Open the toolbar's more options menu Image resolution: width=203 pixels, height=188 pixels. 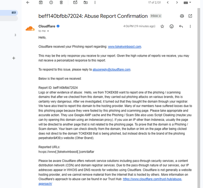click(95, 2)
